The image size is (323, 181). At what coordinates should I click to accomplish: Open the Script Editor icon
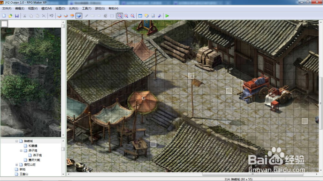pyautogui.click(x=153, y=16)
